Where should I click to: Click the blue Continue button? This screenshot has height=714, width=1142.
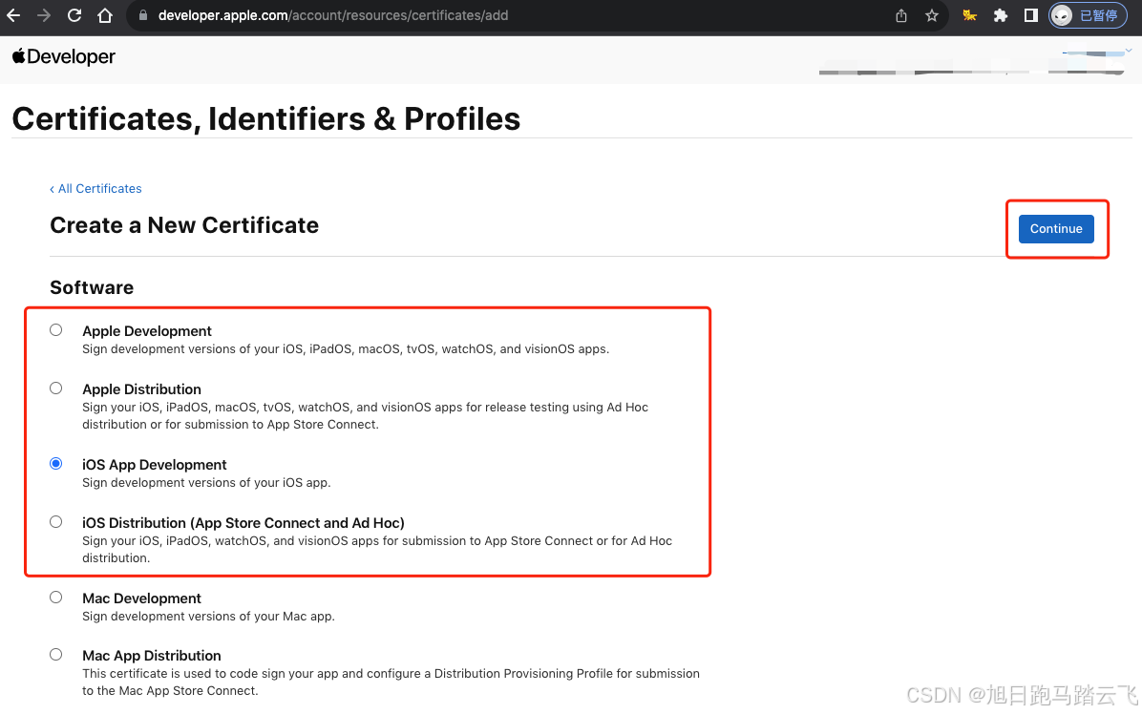[1056, 228]
